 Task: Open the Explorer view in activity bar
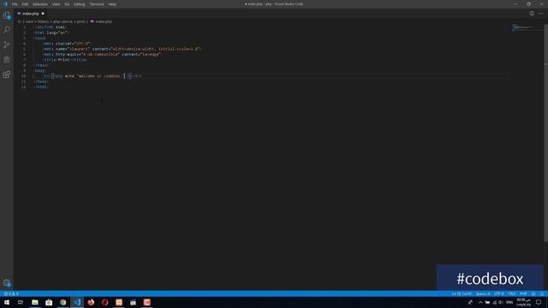pyautogui.click(x=7, y=15)
